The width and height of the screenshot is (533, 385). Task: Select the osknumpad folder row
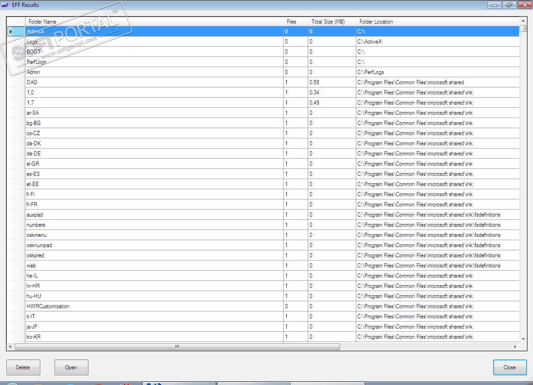(263, 246)
